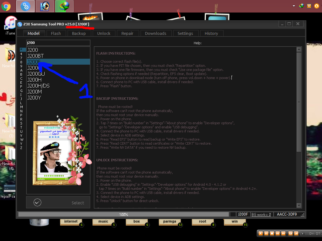322x241 pixels.
Task: Open the Unlock tab
Action: point(104,33)
